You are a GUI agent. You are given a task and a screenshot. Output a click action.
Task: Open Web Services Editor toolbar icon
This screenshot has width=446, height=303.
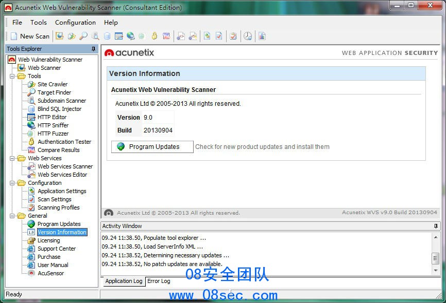[193, 36]
